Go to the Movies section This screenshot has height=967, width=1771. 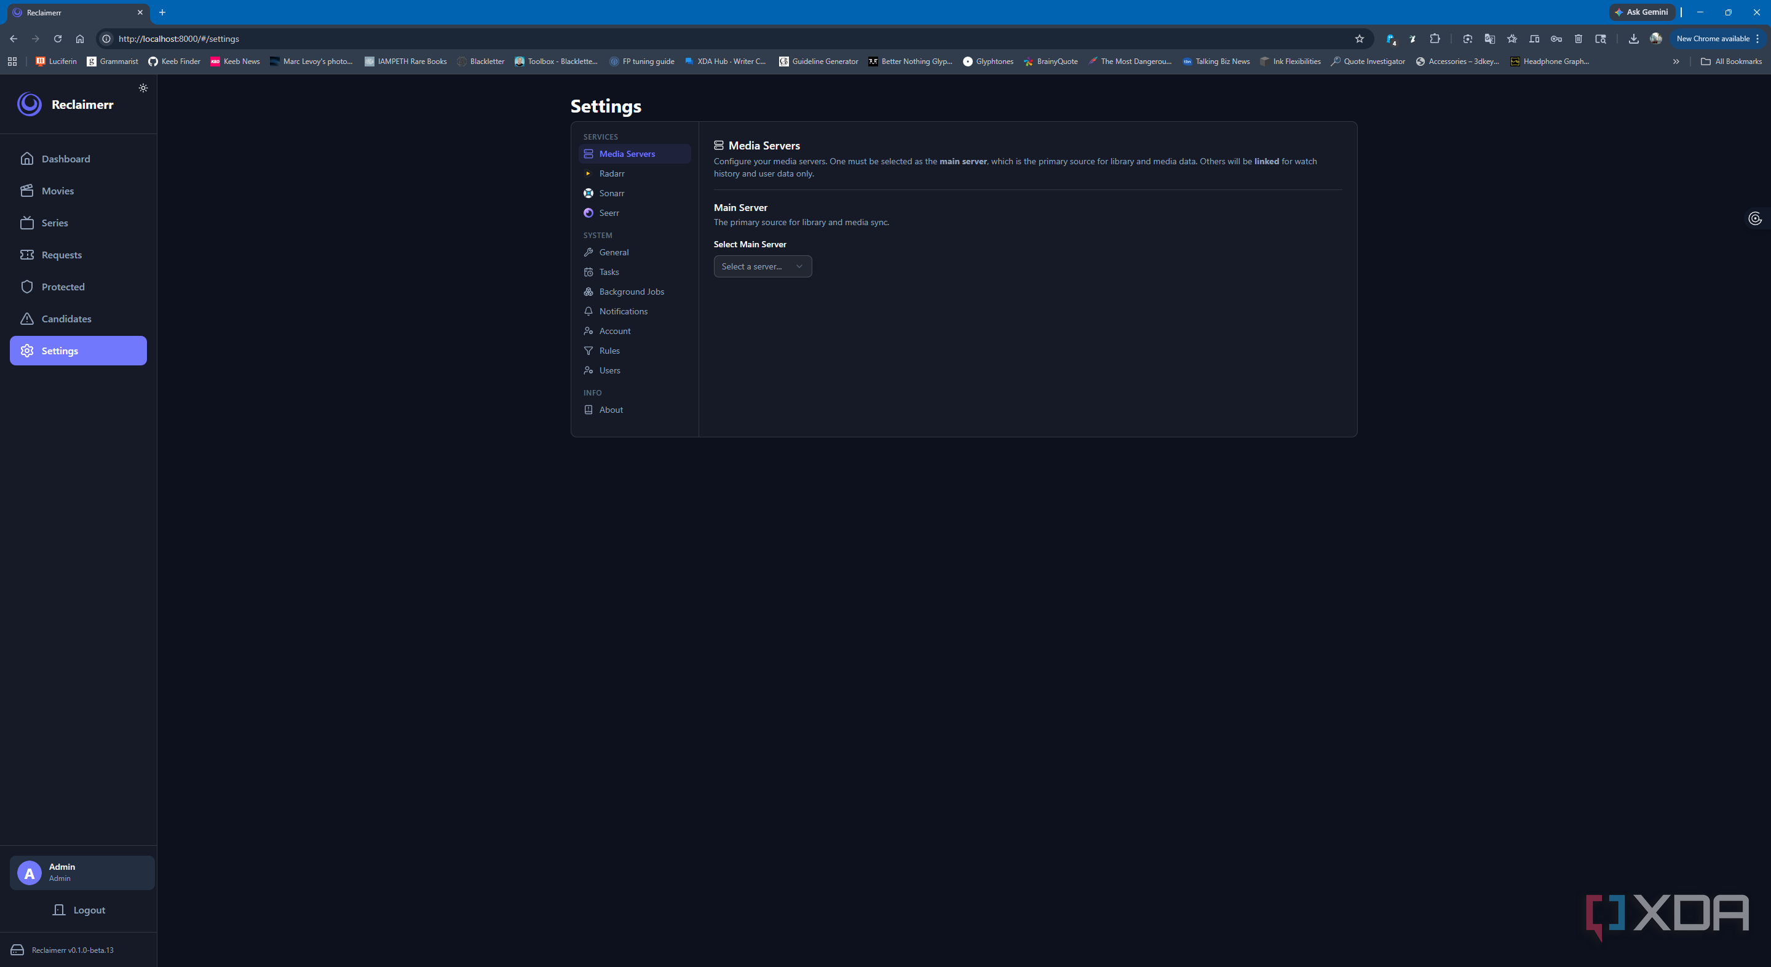pyautogui.click(x=78, y=191)
